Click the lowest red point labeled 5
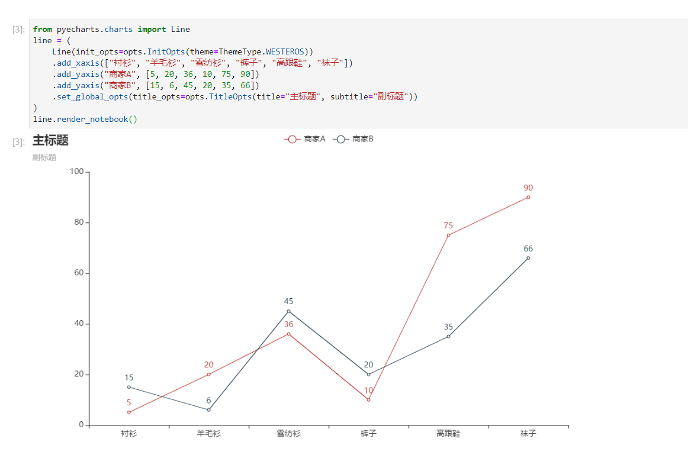 point(128,411)
